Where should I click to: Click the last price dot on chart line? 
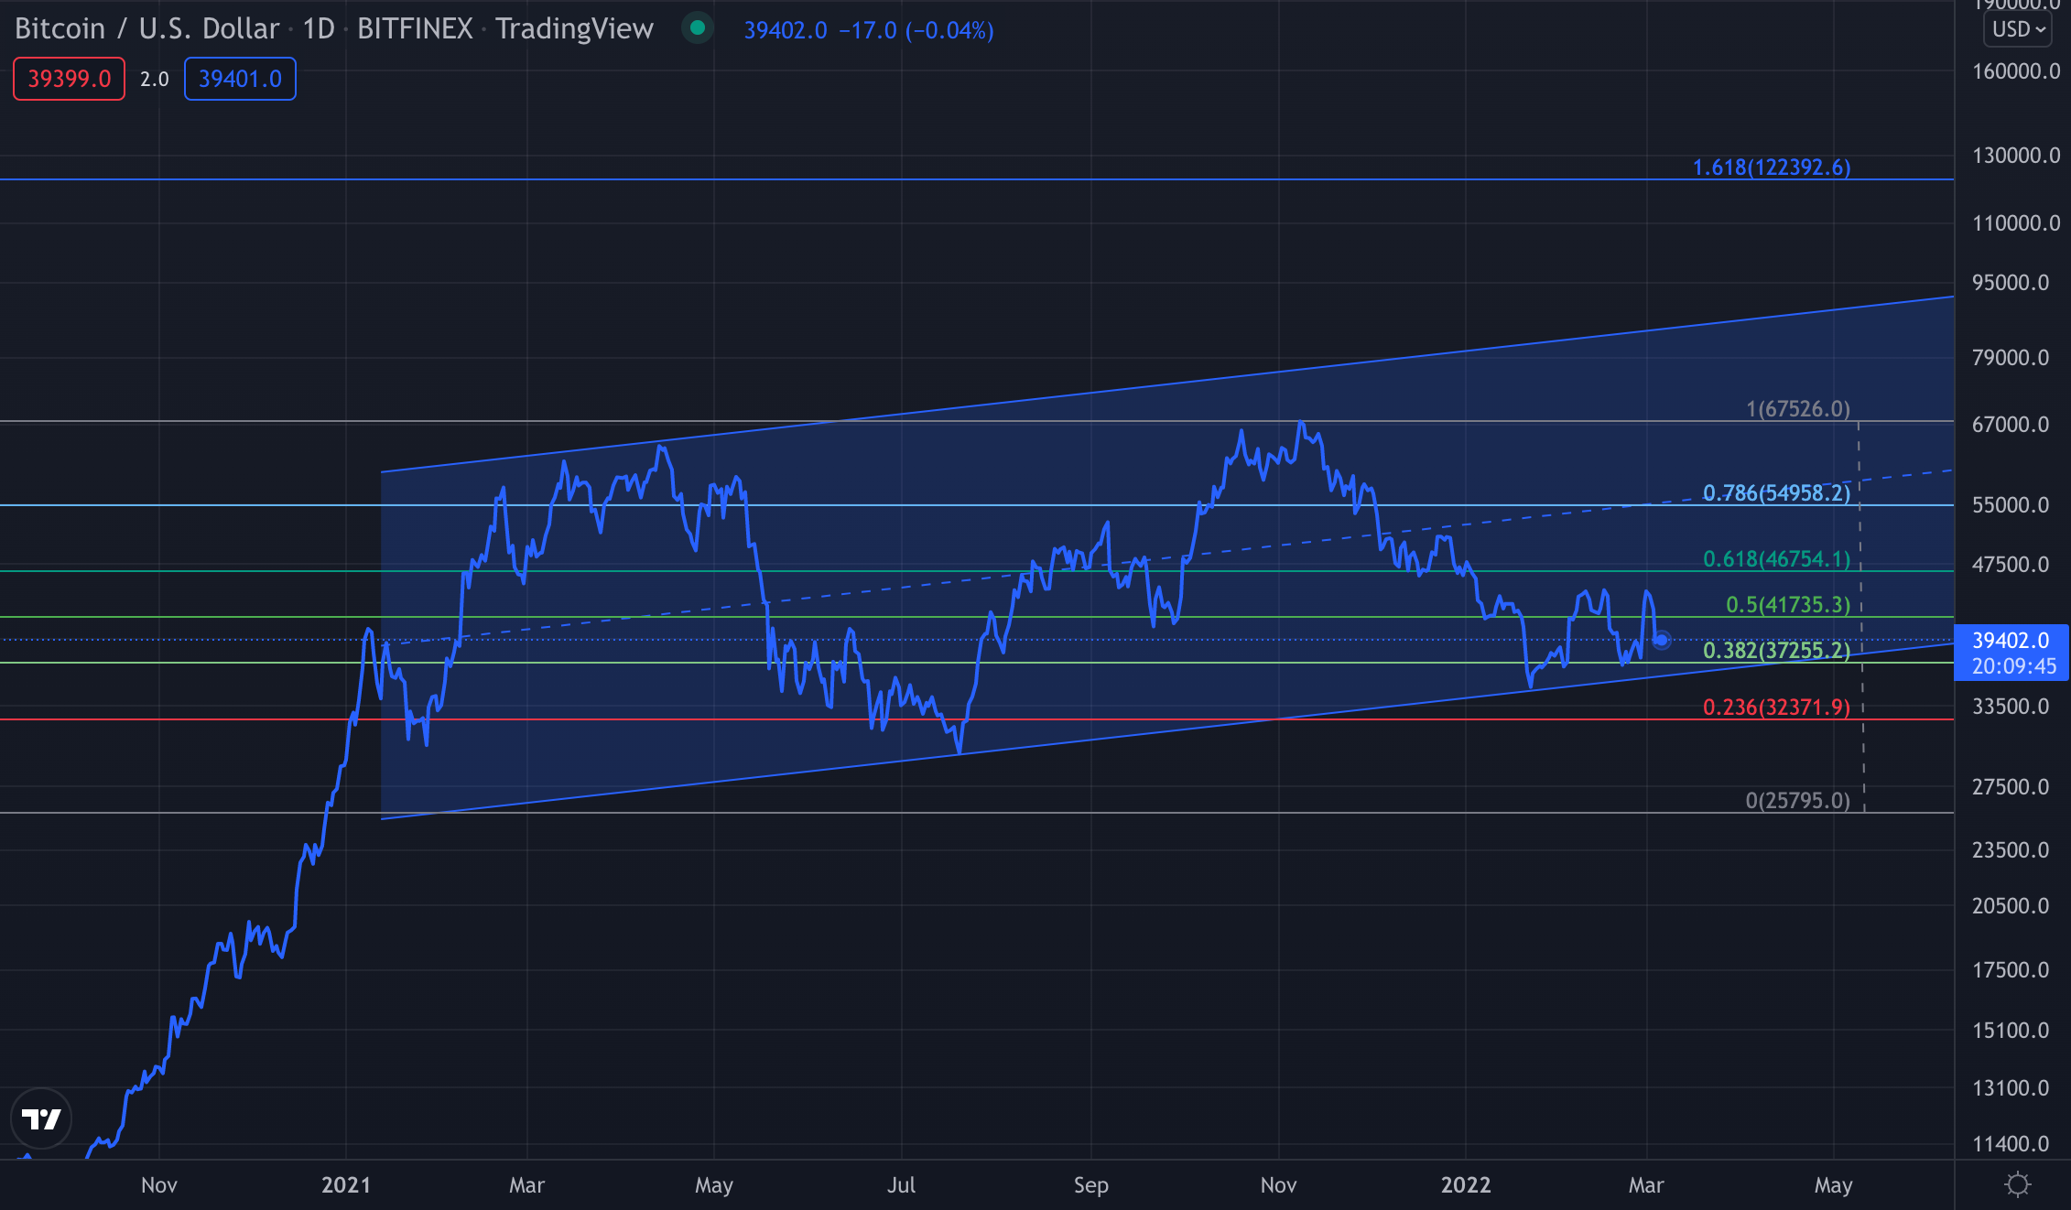(1661, 640)
